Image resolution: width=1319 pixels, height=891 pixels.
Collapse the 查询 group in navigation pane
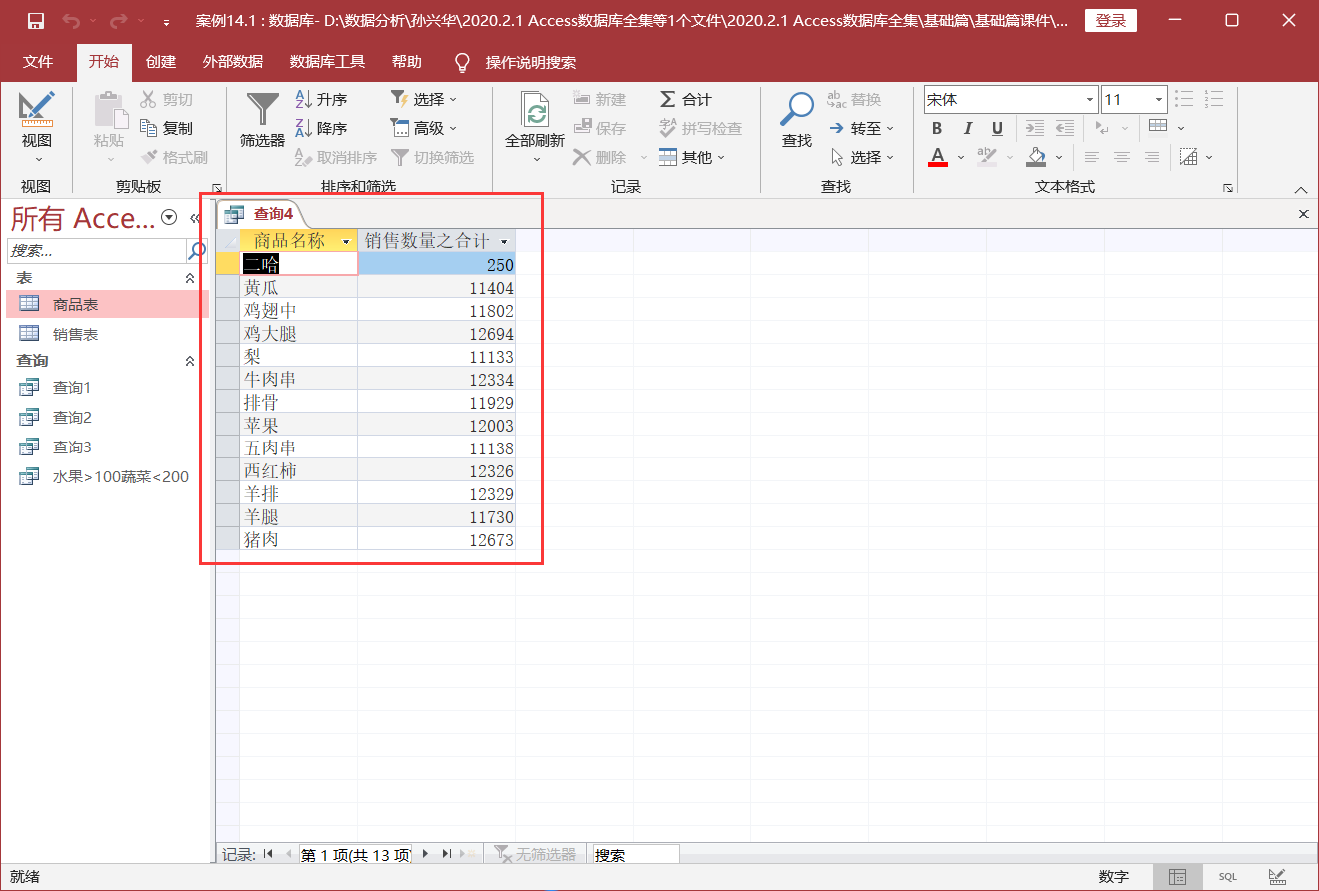coord(190,361)
